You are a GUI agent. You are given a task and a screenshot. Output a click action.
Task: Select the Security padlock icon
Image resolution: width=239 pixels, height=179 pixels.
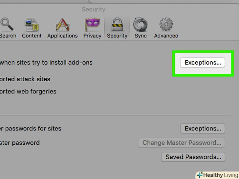point(117,25)
